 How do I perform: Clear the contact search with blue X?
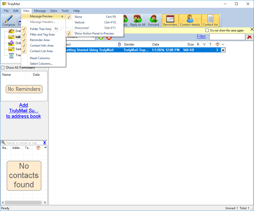[45, 143]
